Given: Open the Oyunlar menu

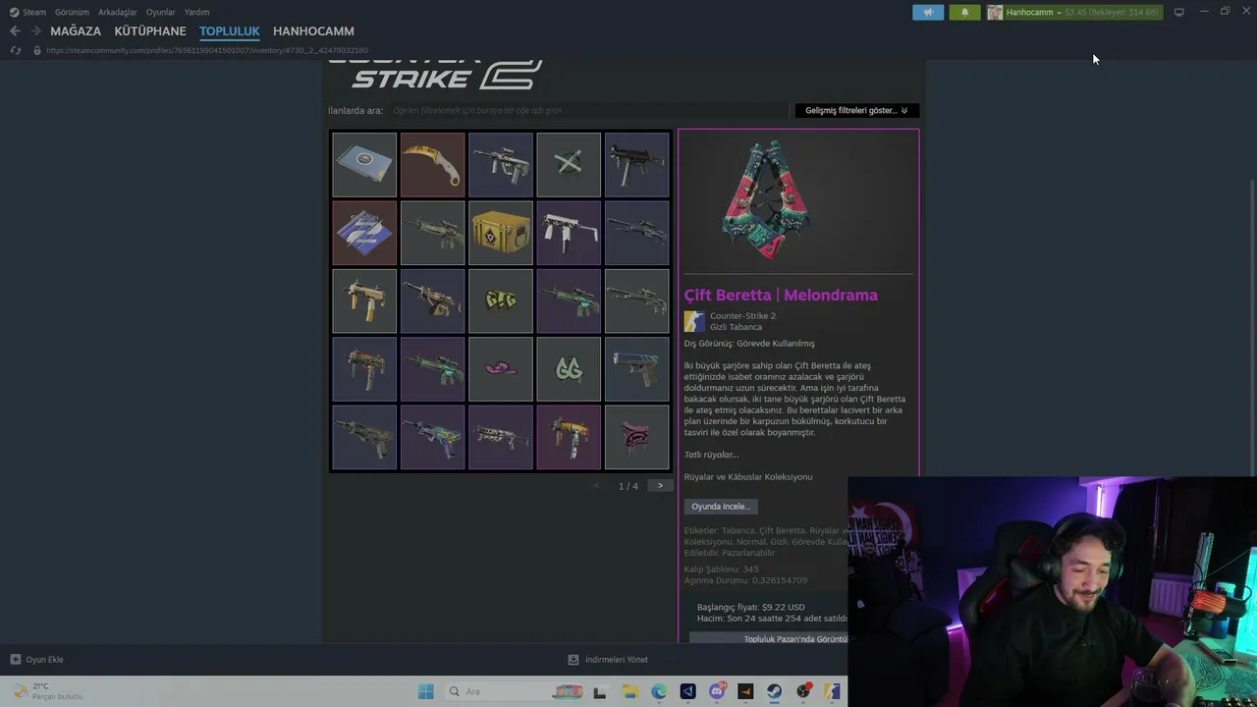Looking at the screenshot, I should point(161,12).
